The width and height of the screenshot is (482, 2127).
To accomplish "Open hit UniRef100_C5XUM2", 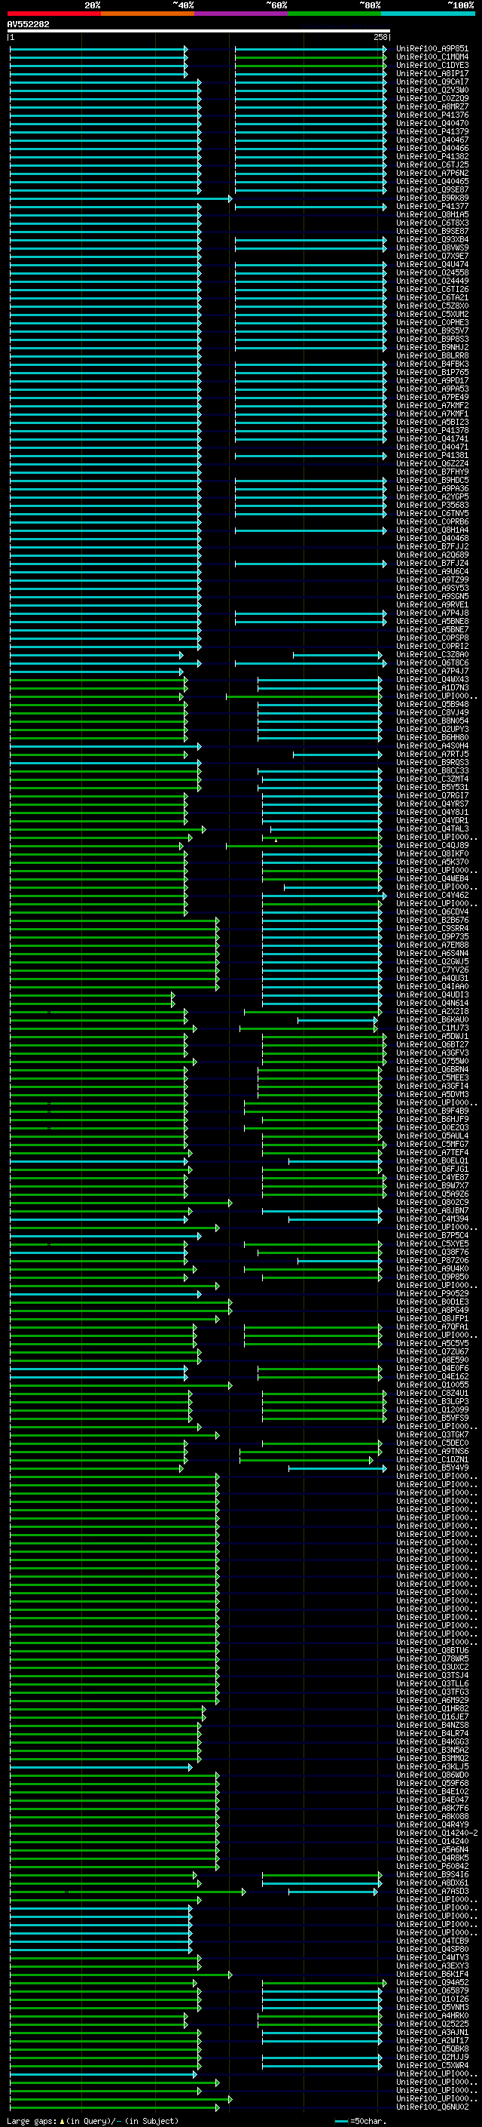I will click(432, 314).
